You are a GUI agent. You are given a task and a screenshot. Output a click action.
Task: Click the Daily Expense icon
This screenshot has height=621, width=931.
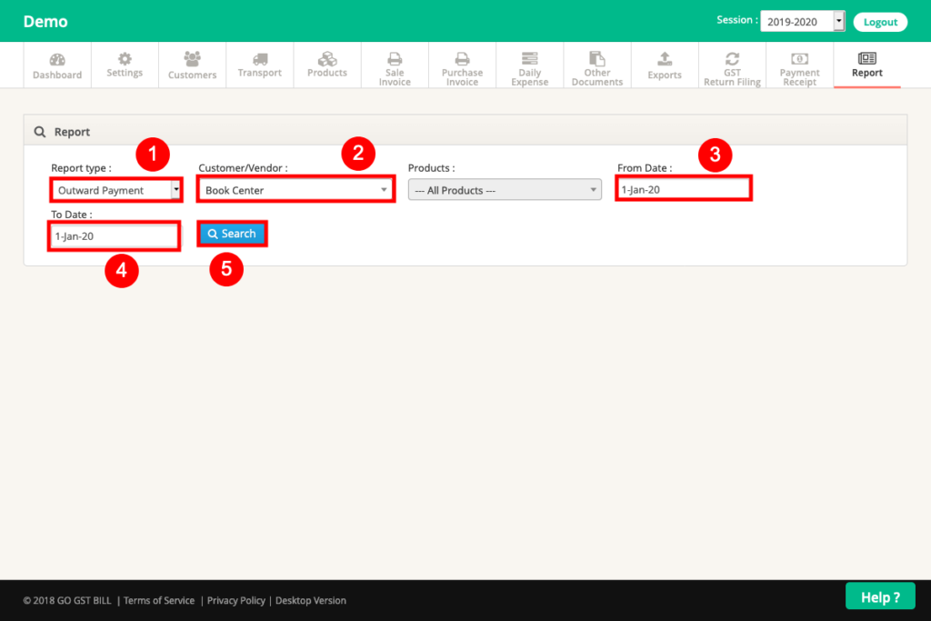(x=529, y=64)
